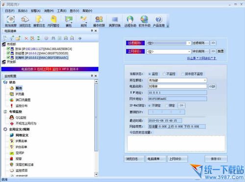Toggle checkbox of computer 192.168.1.127

[x=8, y=49]
